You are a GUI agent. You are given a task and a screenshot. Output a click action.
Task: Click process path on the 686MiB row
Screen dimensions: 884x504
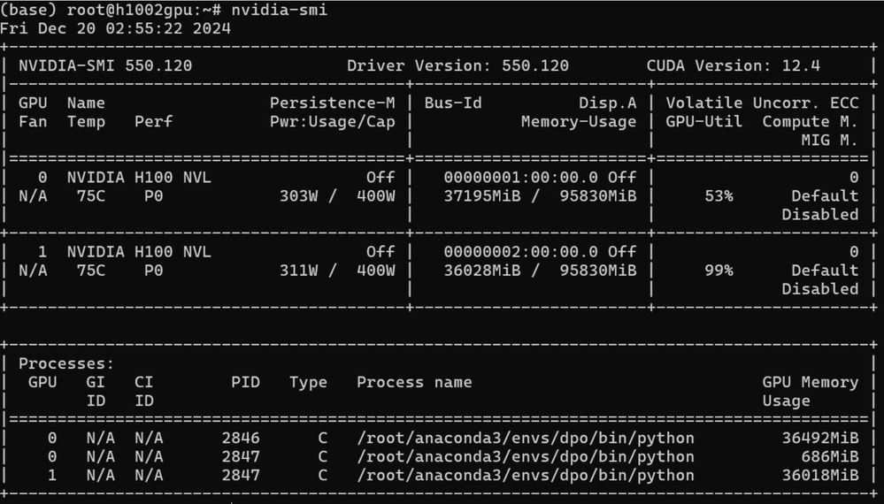click(526, 457)
